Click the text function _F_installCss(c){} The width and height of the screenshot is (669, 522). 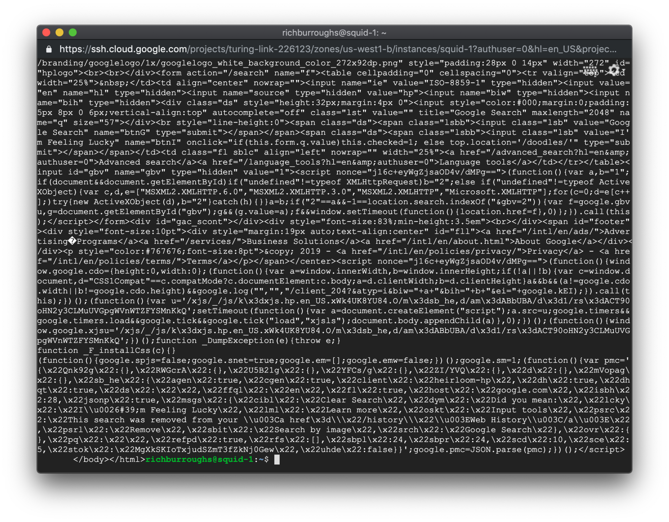[106, 350]
